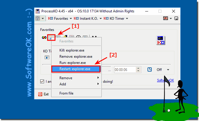The width and height of the screenshot is (199, 121).
Task: Expand the Instant K.O. dropdown
Action: [x=88, y=19]
